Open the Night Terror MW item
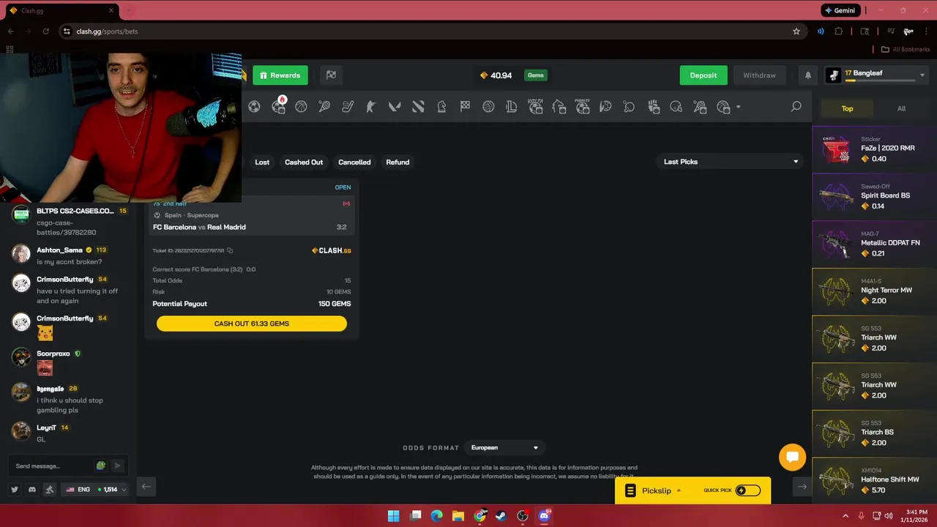The height and width of the screenshot is (527, 937). point(874,291)
